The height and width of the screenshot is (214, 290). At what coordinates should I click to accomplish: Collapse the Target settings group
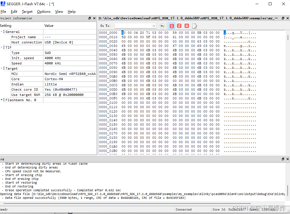[x=2, y=68]
